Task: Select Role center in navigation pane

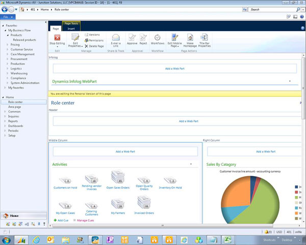Action: 23,102
